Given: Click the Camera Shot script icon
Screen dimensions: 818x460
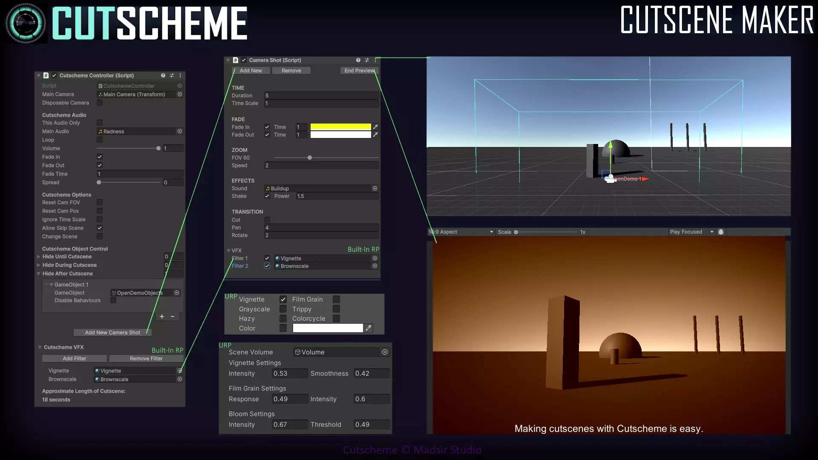Looking at the screenshot, I should 236,60.
